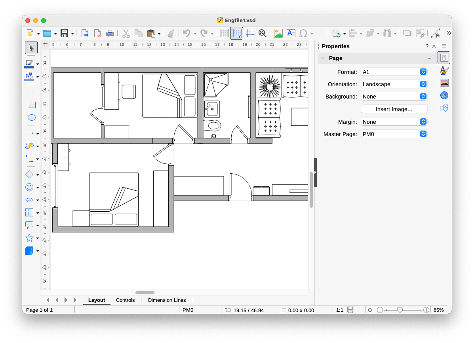Open Page section more options
Viewport: 474px width, 343px height.
click(430, 58)
